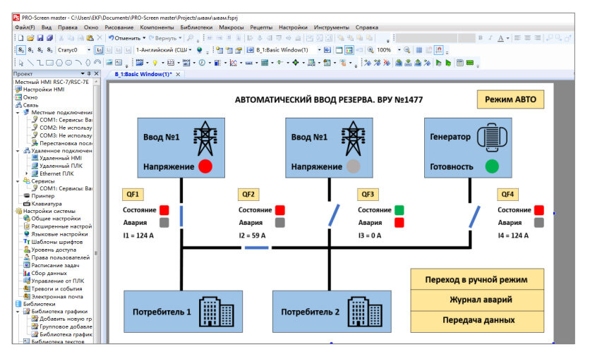Viewport: 590px width, 361px height.
Task: Select the Arc drawing tool
Action: click(78, 63)
